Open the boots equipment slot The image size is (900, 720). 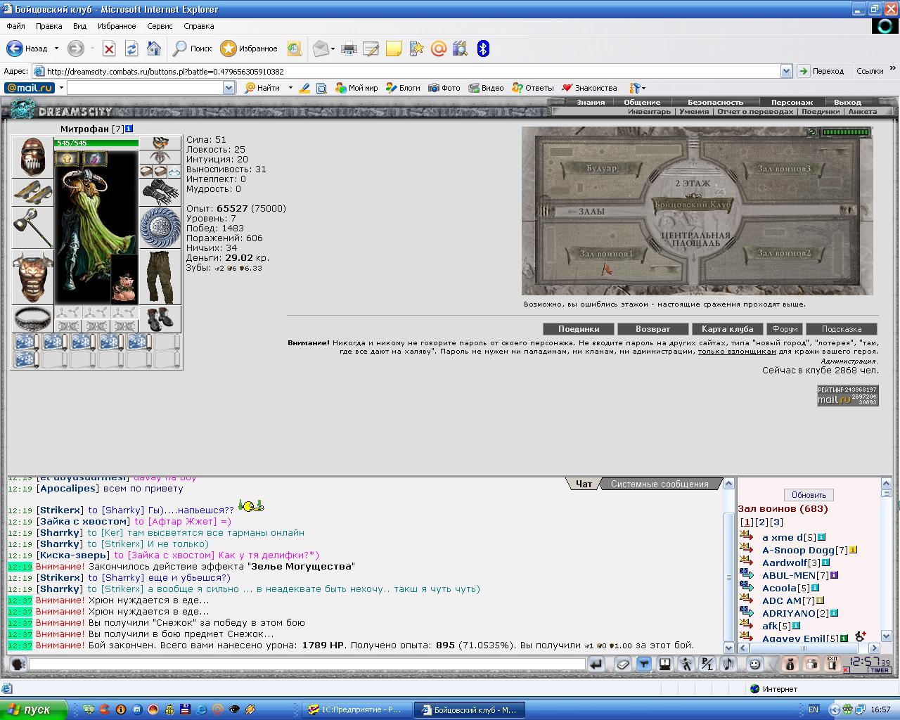pos(160,319)
